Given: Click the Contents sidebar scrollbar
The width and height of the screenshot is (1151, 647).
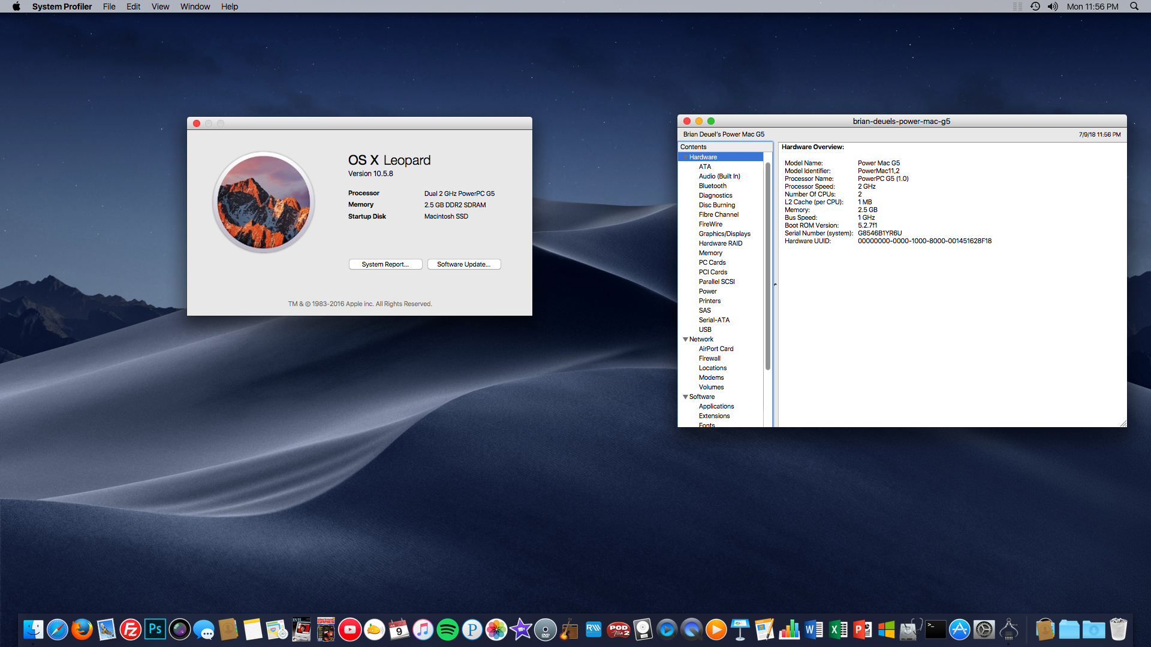Looking at the screenshot, I should tap(767, 267).
